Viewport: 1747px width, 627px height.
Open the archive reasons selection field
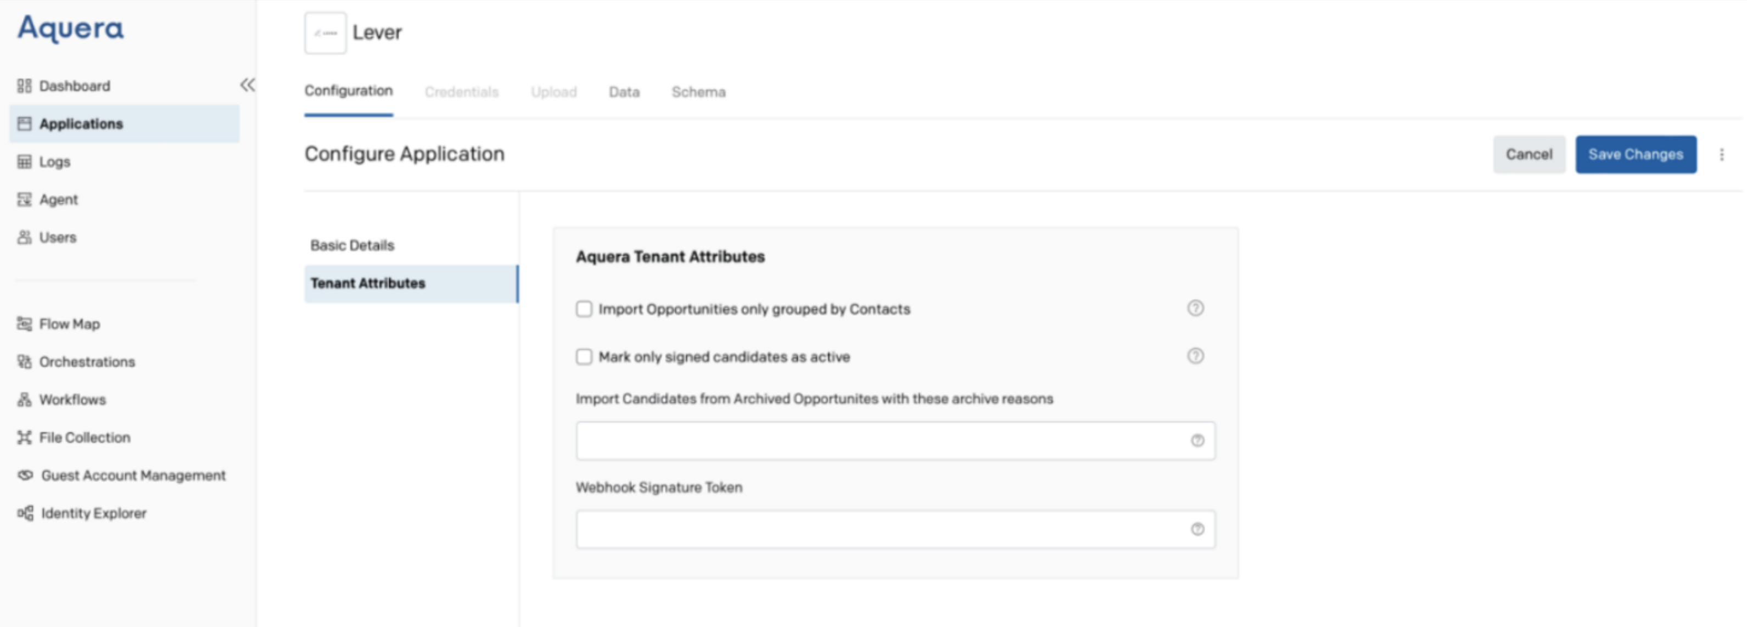click(882, 440)
